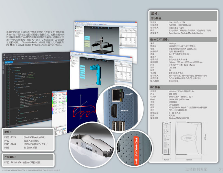Select accessory row P843 - P844
This screenshot has height=173, width=223.
tap(26, 144)
